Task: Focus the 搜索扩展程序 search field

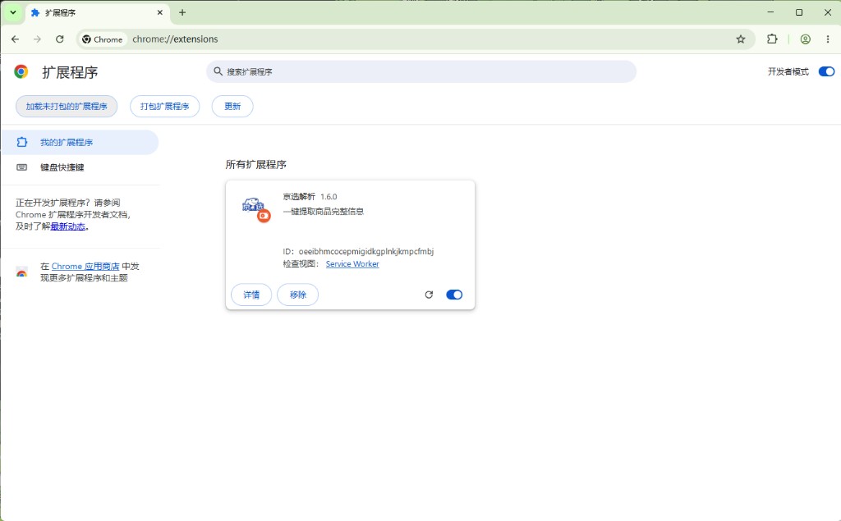Action: (x=421, y=71)
